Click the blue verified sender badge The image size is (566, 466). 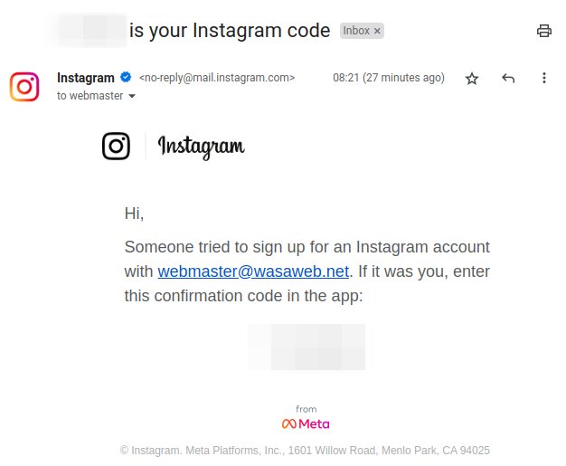126,77
